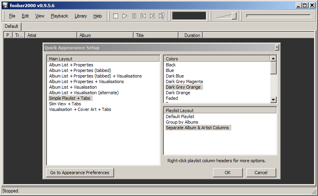The image size is (318, 196).
Task: Choose Album List + Properties (tabbed) + Visualisations
Action: 95,76
